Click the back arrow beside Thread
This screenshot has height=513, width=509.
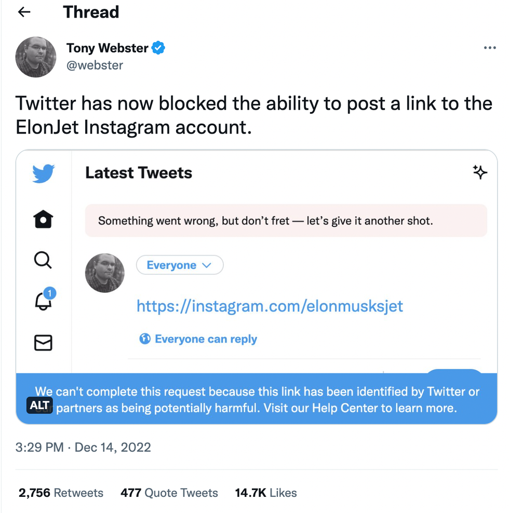click(24, 12)
